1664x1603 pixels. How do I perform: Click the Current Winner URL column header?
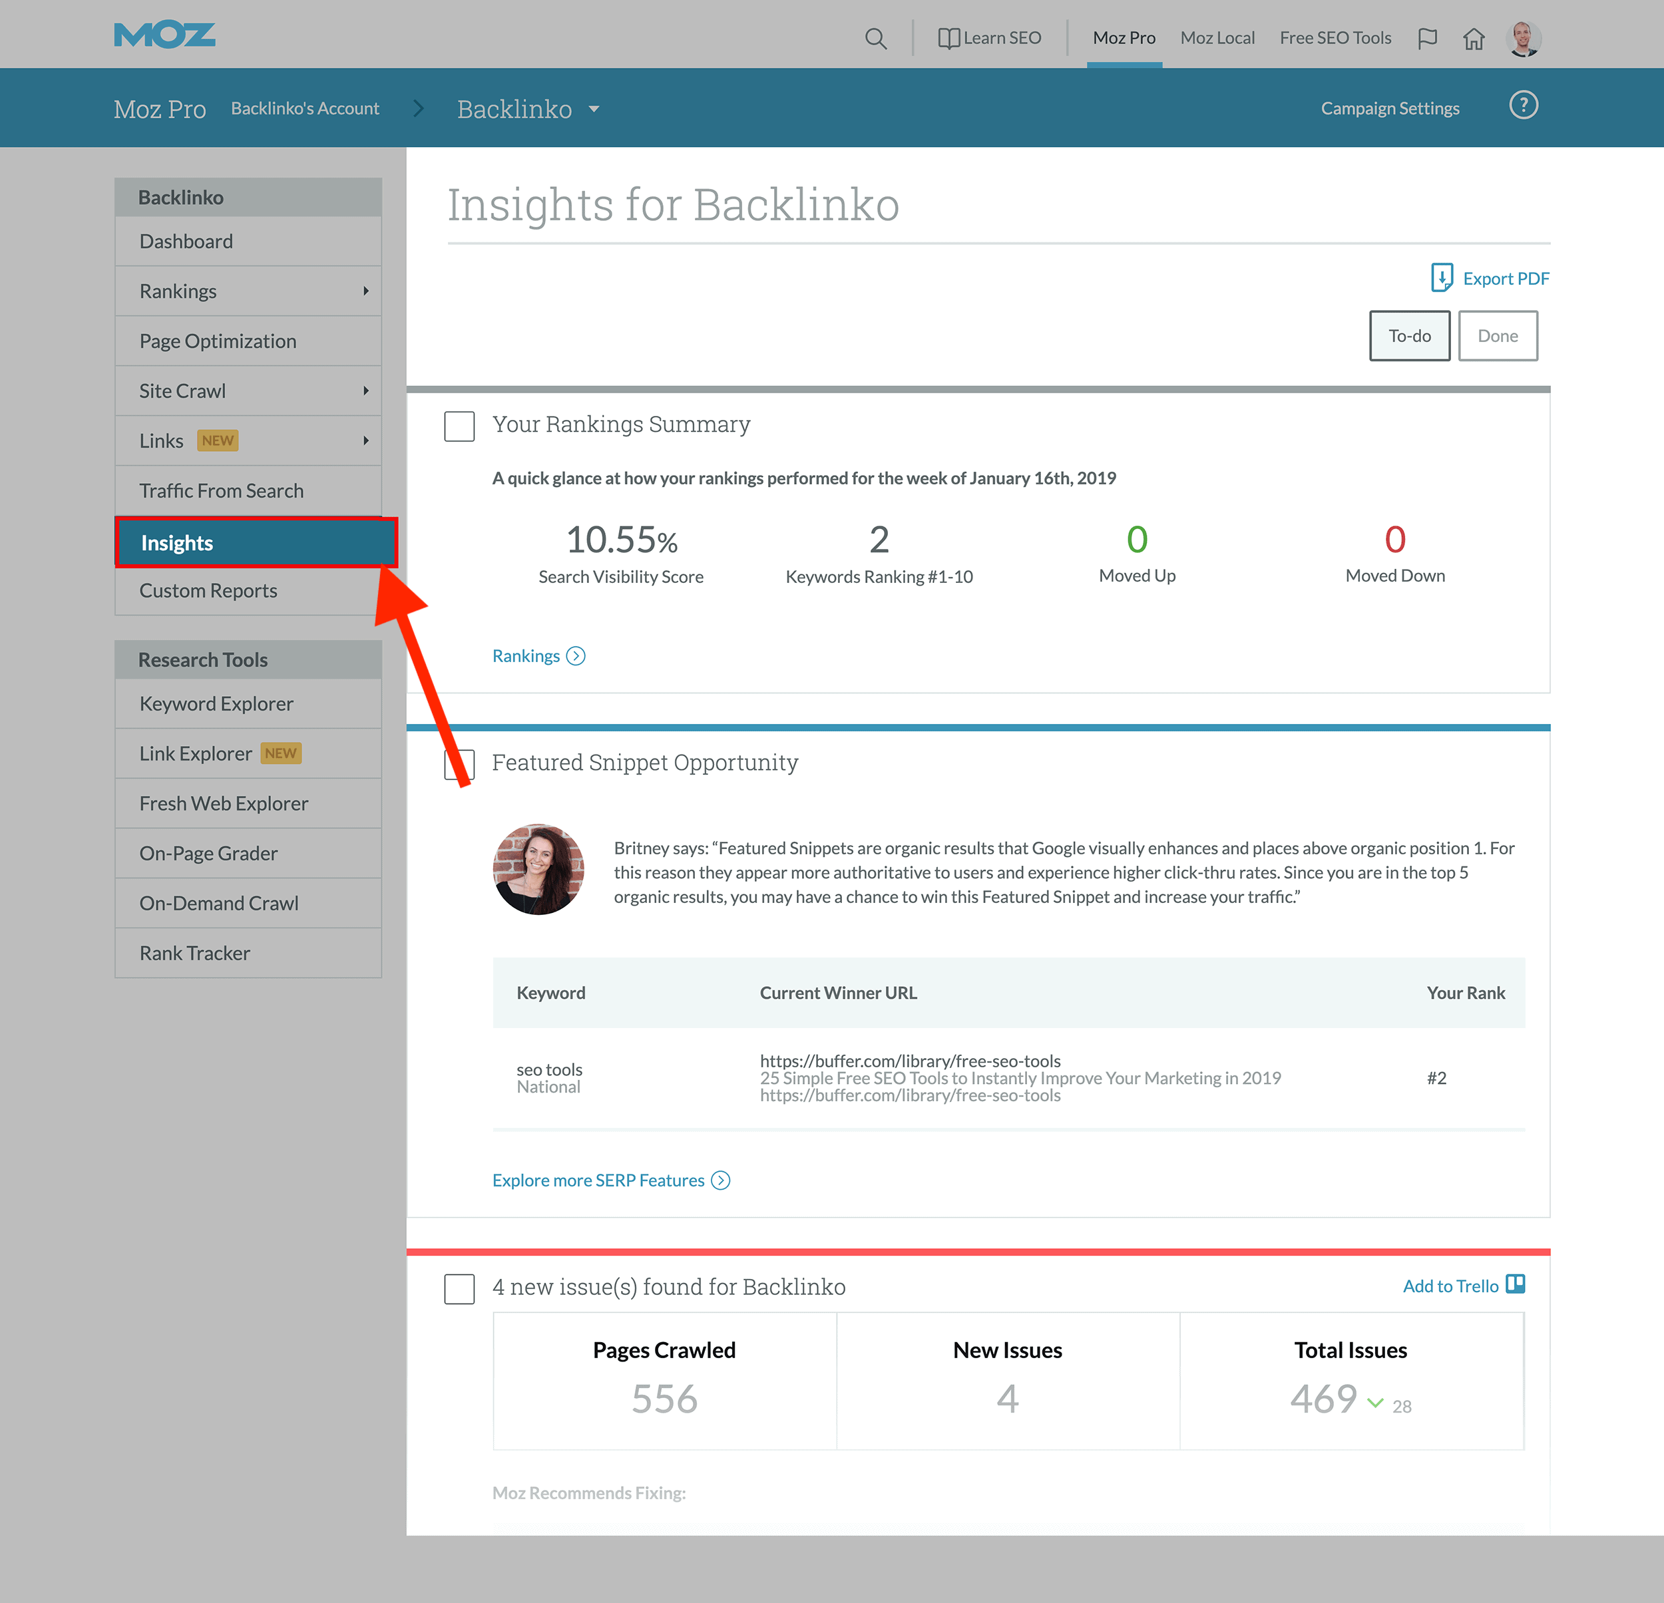(838, 993)
